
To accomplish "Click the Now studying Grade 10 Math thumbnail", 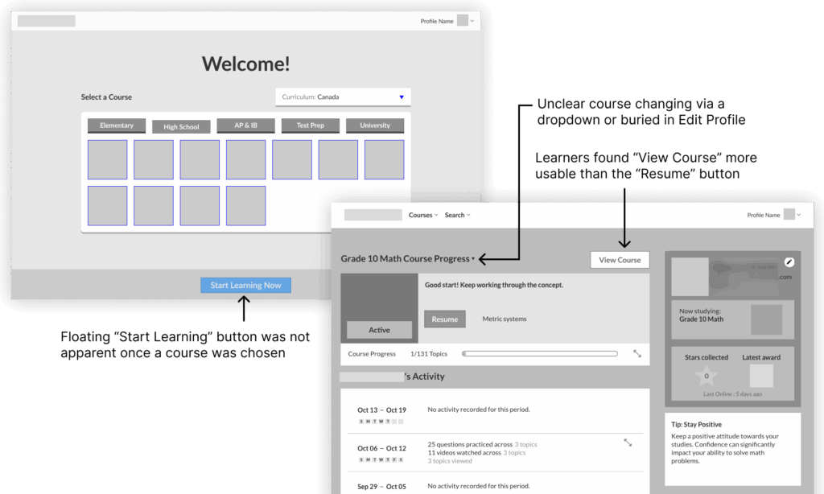I will pyautogui.click(x=765, y=319).
